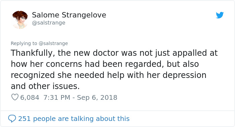
Task: Click the Twitter bird logo
Action: 220,15
